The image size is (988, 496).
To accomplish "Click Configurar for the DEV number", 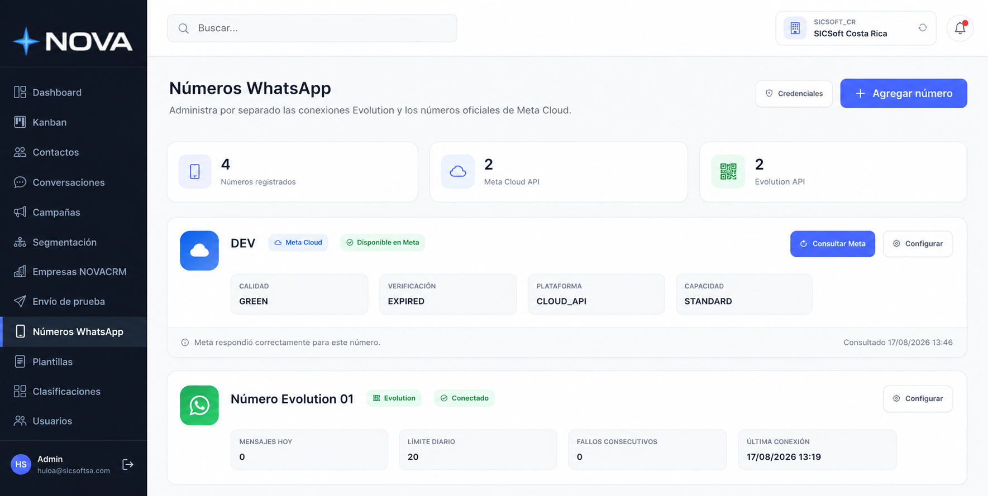I will tap(918, 244).
